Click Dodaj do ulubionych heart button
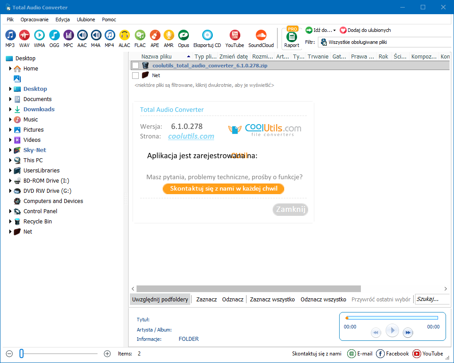 coord(365,30)
